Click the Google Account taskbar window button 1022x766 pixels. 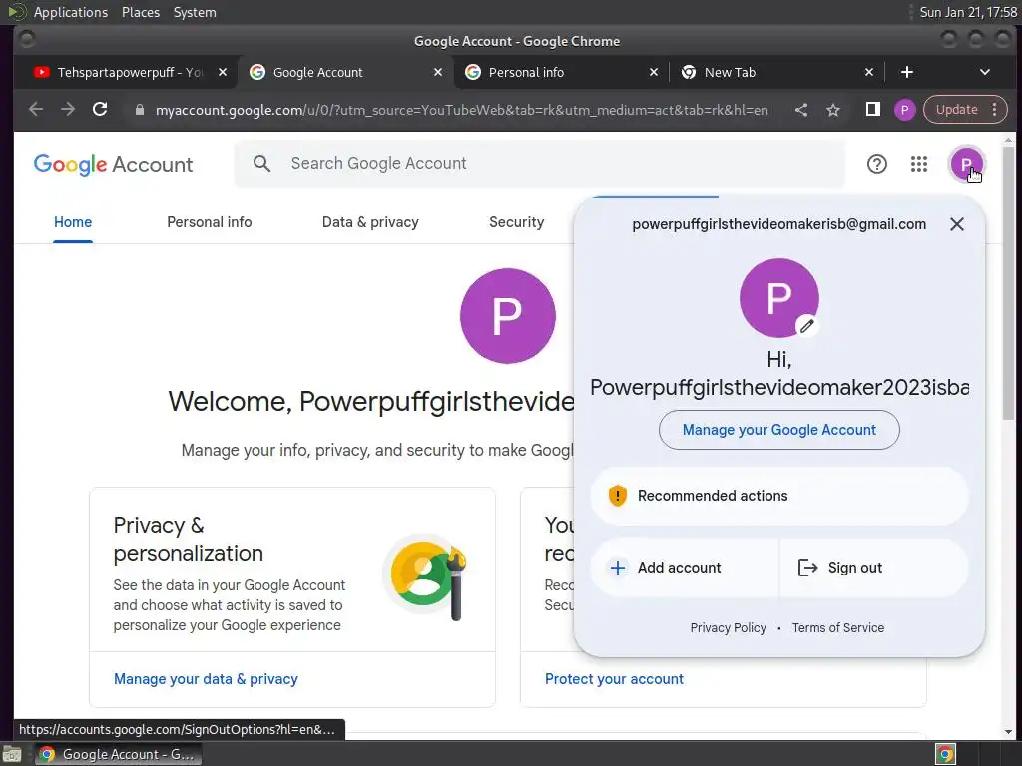(x=118, y=754)
